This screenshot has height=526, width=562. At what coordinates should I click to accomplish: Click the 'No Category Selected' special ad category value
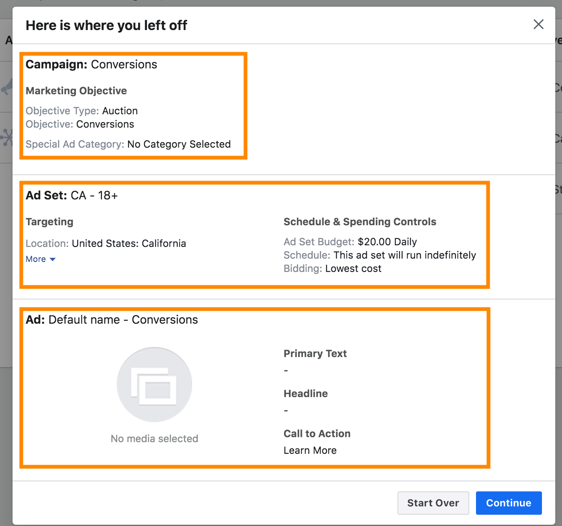click(x=179, y=144)
